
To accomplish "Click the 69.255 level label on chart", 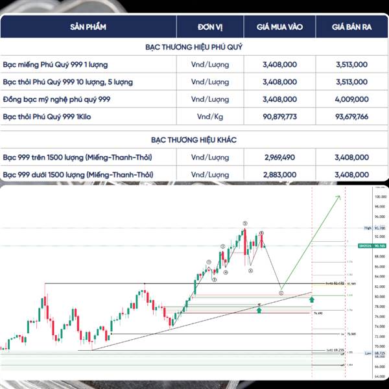I will pyautogui.click(x=335, y=350).
